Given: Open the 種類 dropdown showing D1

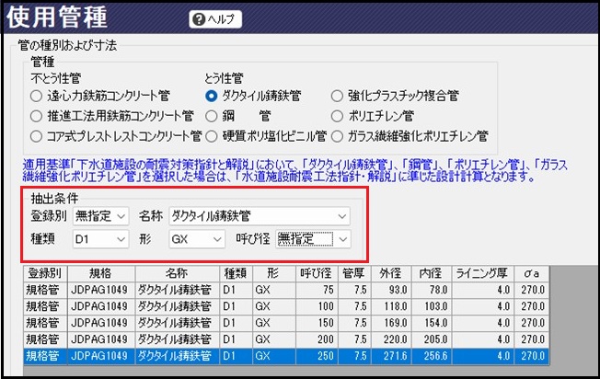Looking at the screenshot, I should [x=100, y=239].
